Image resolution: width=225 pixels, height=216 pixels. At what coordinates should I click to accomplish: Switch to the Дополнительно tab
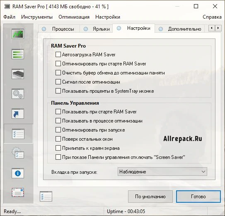tap(180, 29)
